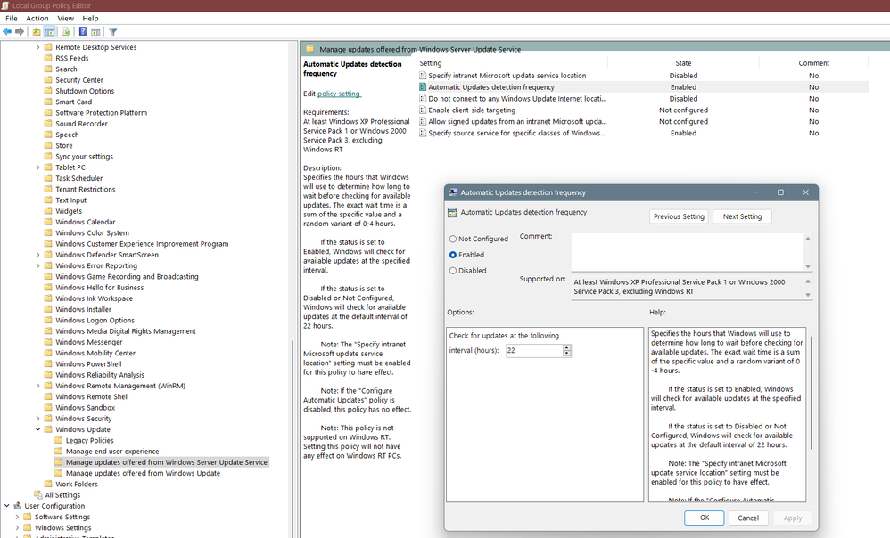
Task: Select 'Enable client-side targeting' setting row
Action: pos(643,110)
